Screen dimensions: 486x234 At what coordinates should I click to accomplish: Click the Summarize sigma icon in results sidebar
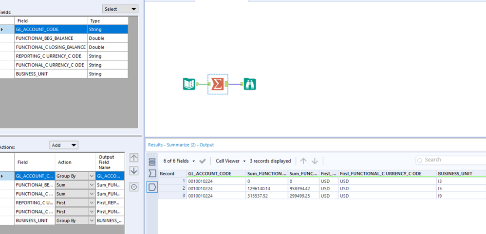[152, 174]
